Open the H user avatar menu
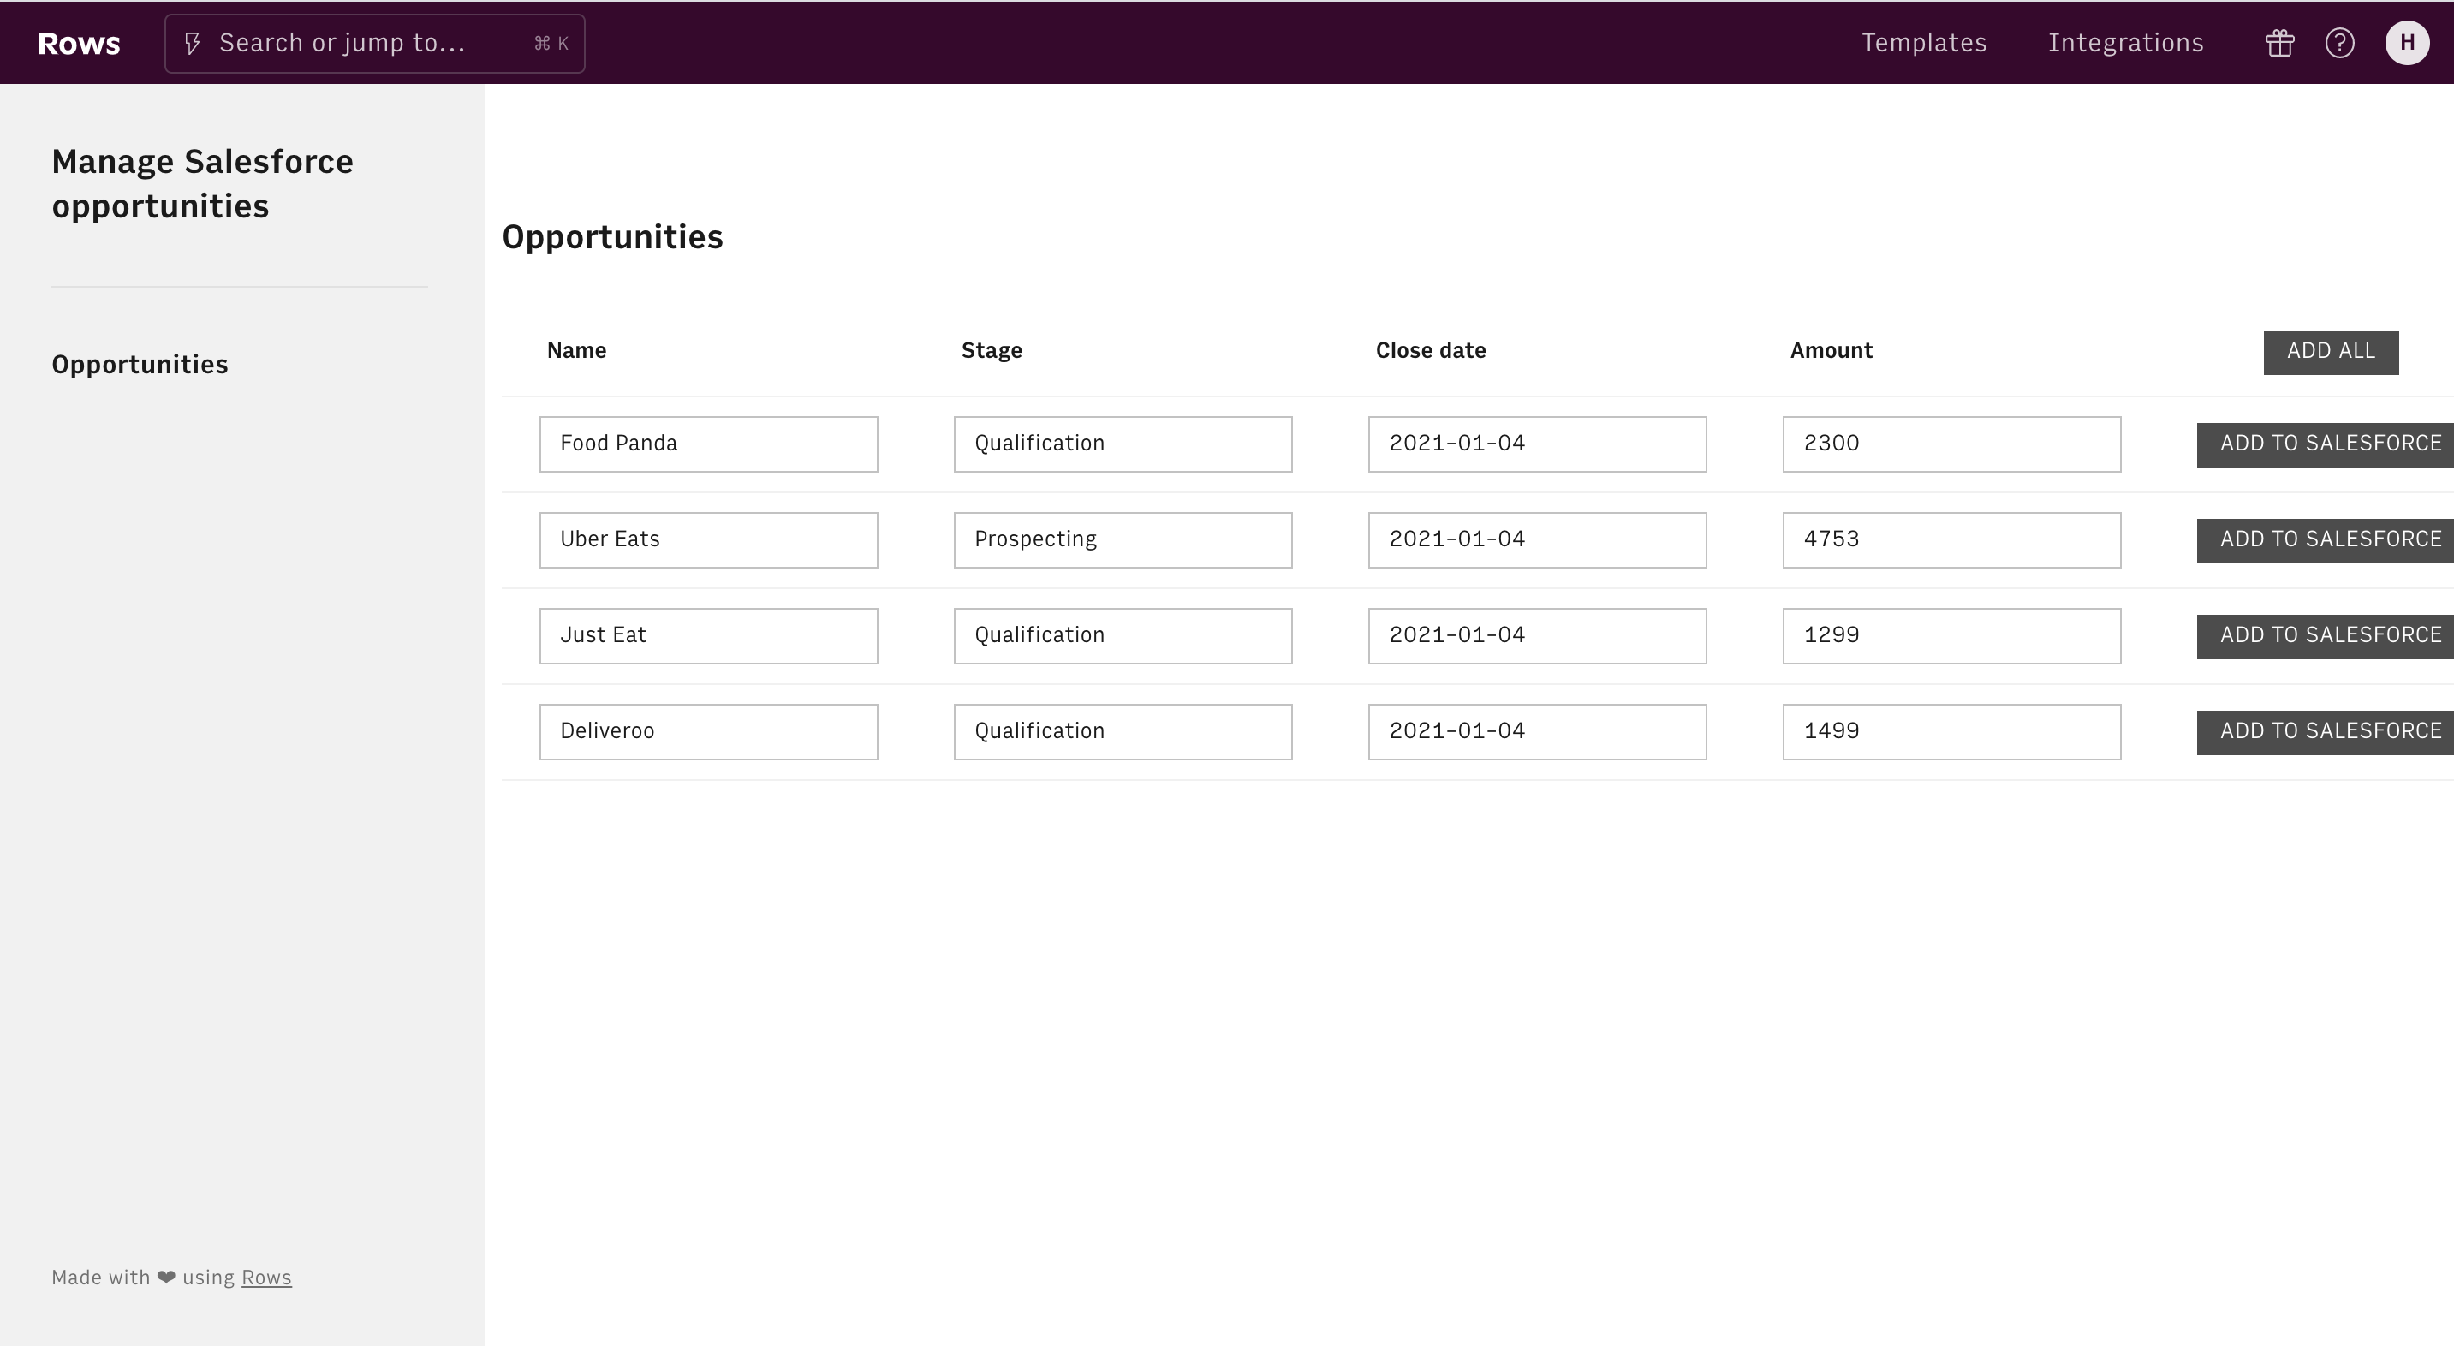 tap(2407, 43)
